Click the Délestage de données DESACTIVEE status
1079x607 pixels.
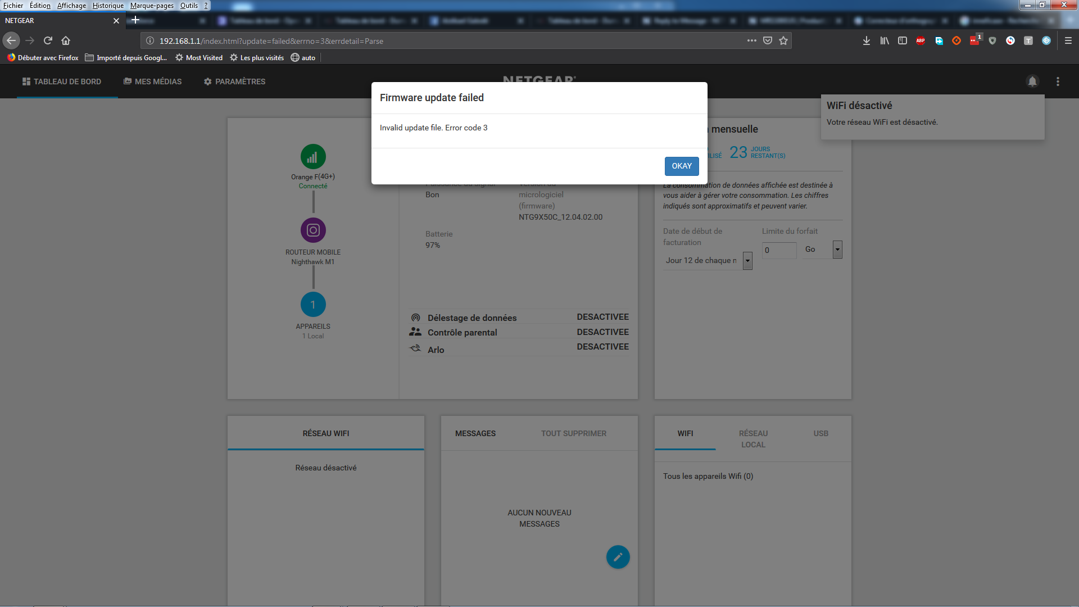coord(602,317)
